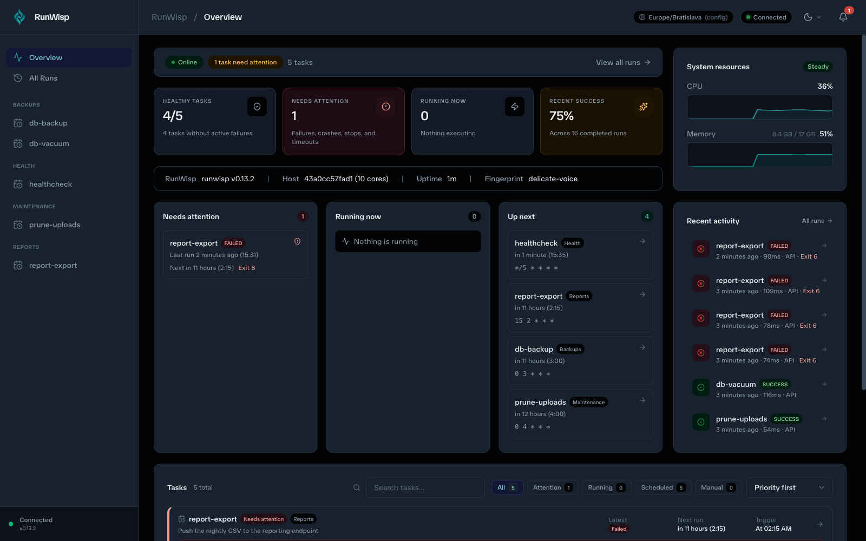The image size is (866, 541).
Task: Select the Running filter tab
Action: [607, 487]
